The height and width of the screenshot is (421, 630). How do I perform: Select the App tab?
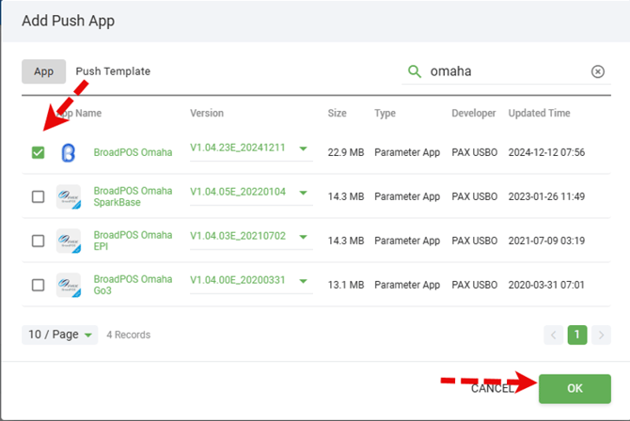pyautogui.click(x=43, y=71)
